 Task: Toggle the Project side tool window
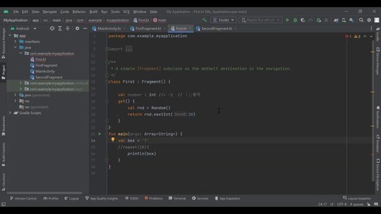click(4, 72)
